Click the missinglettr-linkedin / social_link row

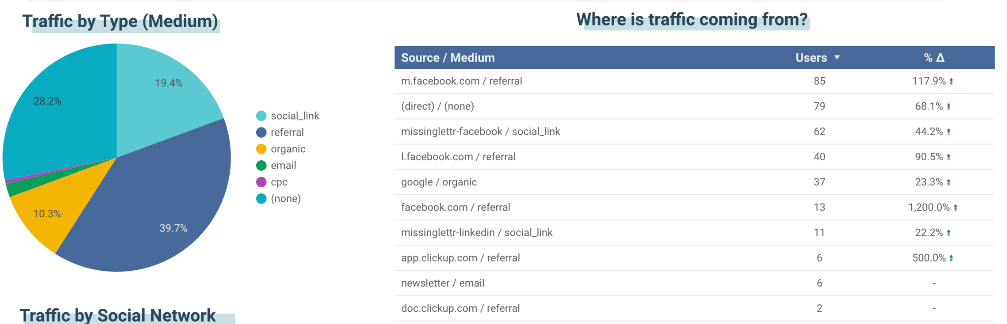pos(694,233)
